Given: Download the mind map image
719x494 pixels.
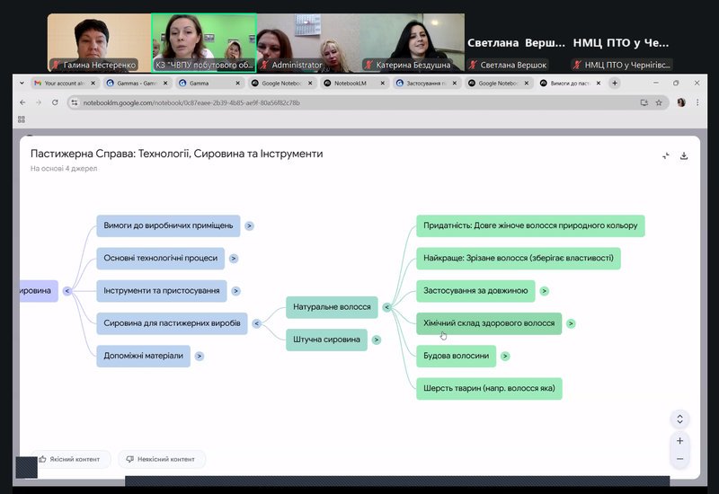Looking at the screenshot, I should coord(684,155).
